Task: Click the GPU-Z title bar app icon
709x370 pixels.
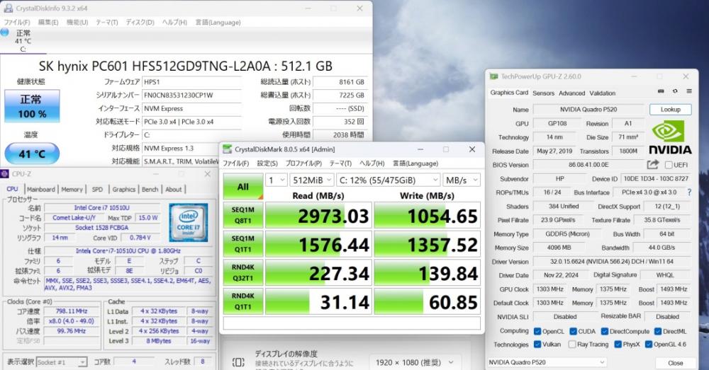Action: [x=493, y=76]
